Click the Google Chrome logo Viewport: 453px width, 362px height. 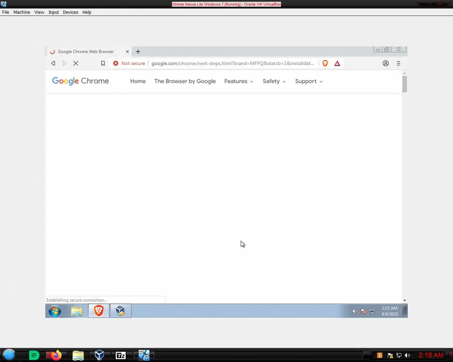81,81
